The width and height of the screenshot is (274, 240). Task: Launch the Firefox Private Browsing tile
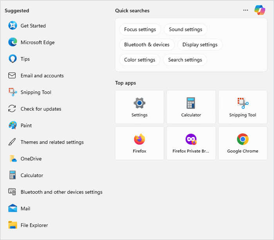[191, 143]
